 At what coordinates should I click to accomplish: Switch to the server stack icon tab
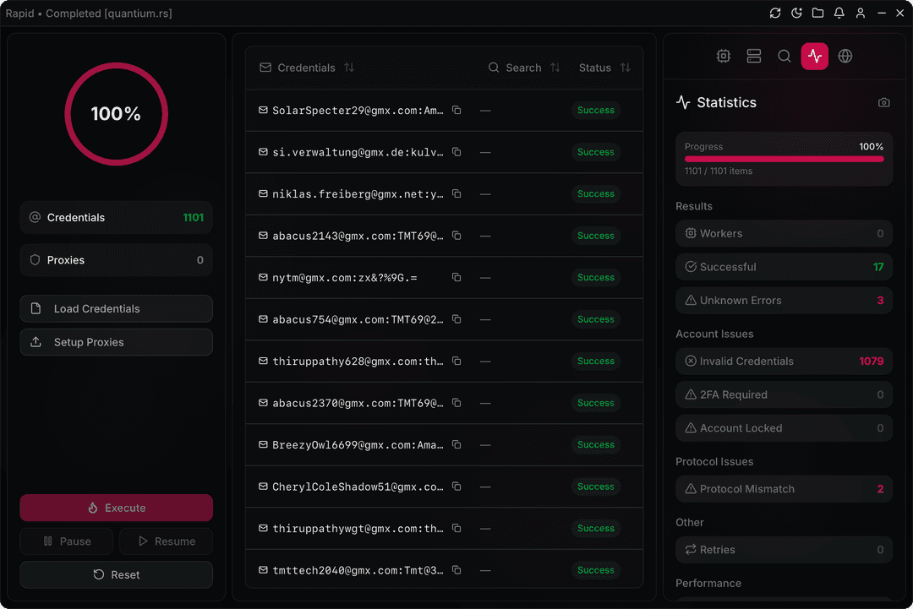754,56
